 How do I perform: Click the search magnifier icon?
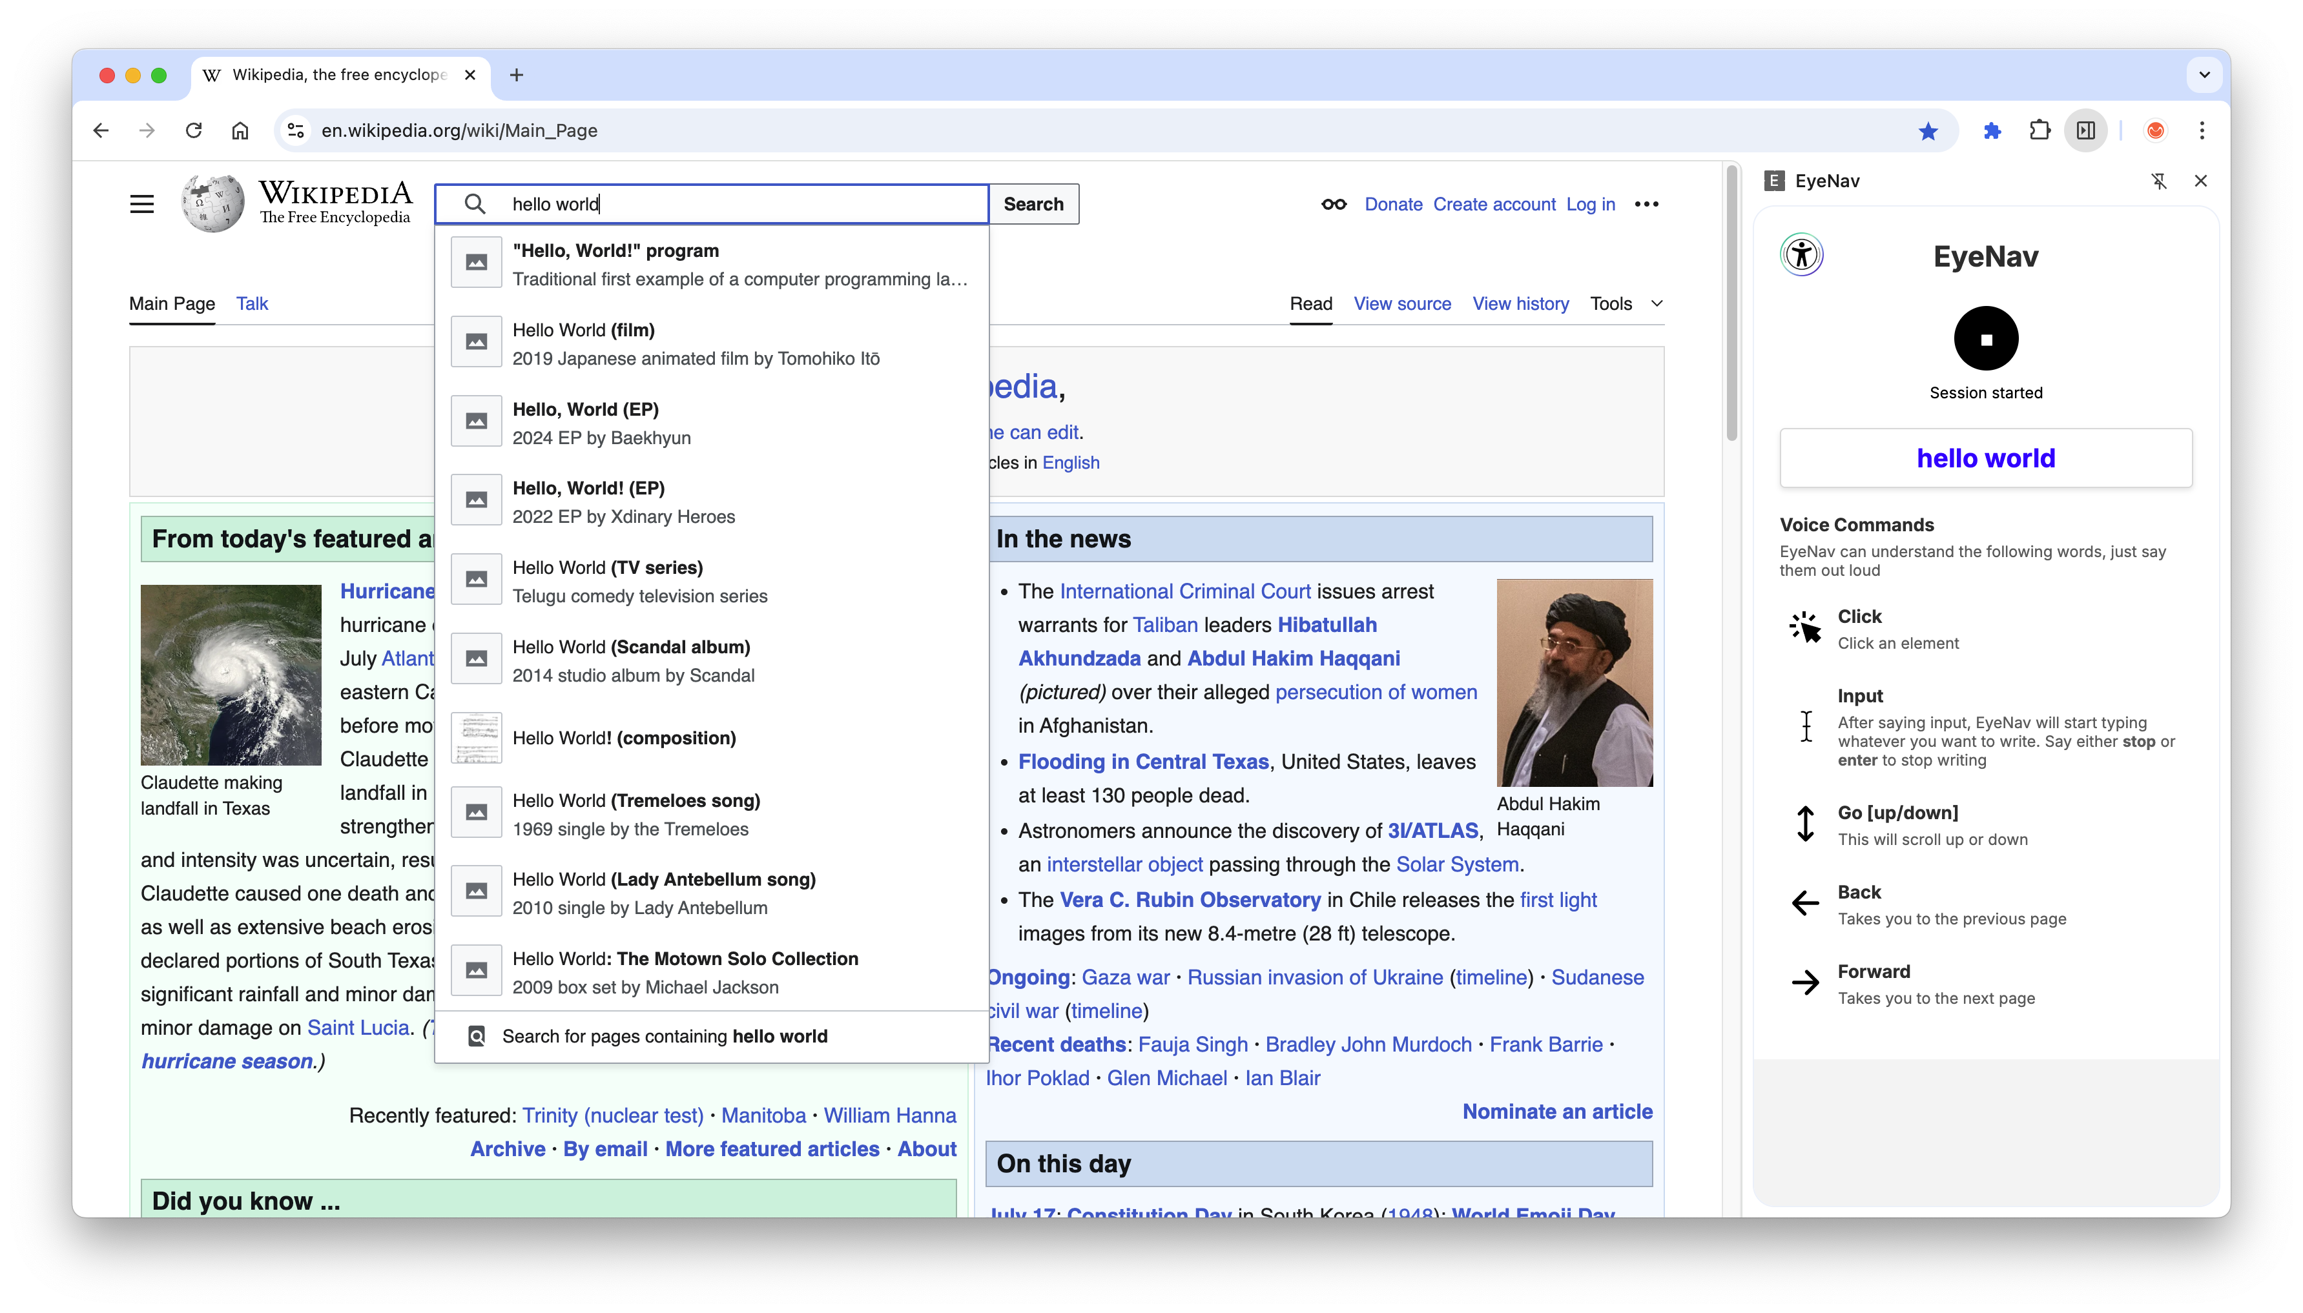[x=475, y=205]
